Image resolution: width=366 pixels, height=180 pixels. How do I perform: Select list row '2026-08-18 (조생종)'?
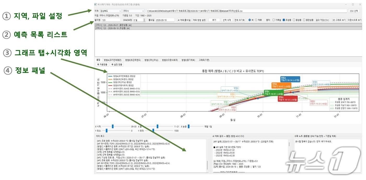coord(228,28)
